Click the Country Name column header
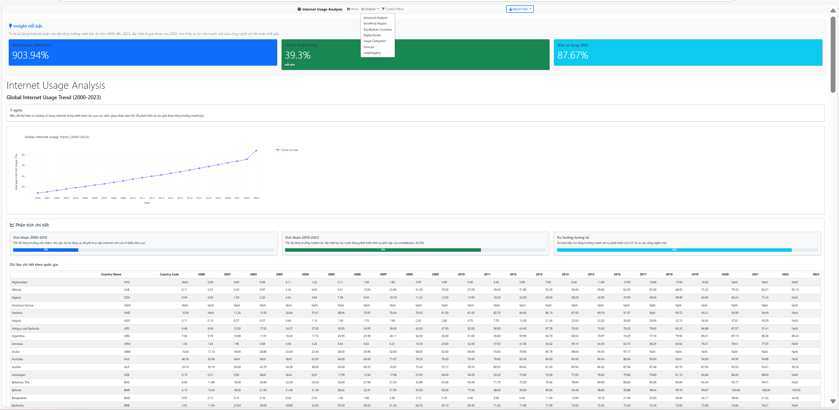This screenshot has width=839, height=410. coord(111,274)
